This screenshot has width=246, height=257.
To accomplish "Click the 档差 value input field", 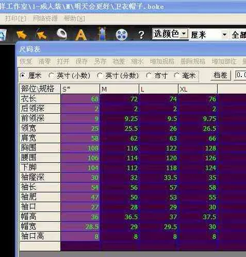I will [240, 75].
